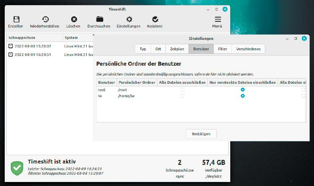Viewport: 314px width, 186px height.
Task: Select snapshot row 2022-08-09 16:24:51
Action: (50, 55)
